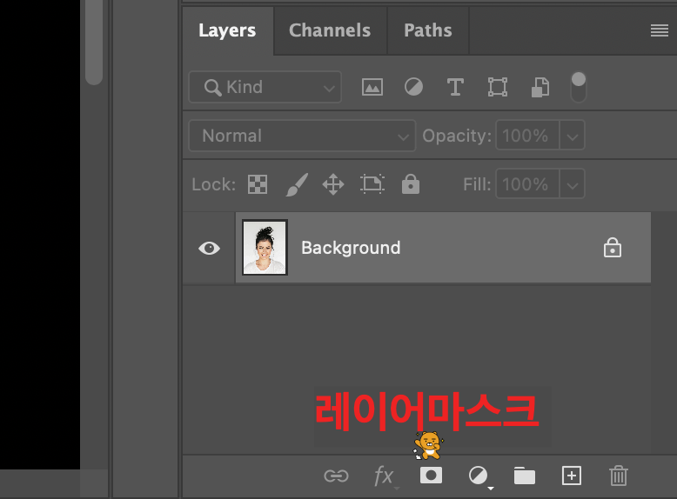Image resolution: width=677 pixels, height=499 pixels.
Task: Lock transparent pixels checkerboard icon
Action: click(x=258, y=184)
